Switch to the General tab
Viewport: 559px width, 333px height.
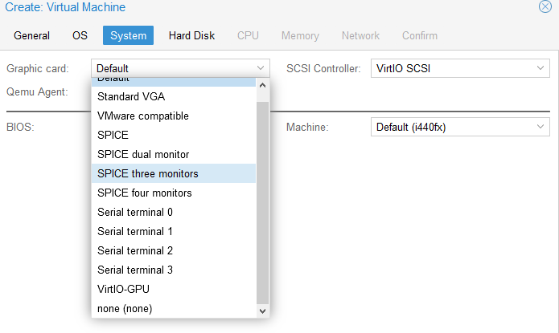click(x=32, y=35)
